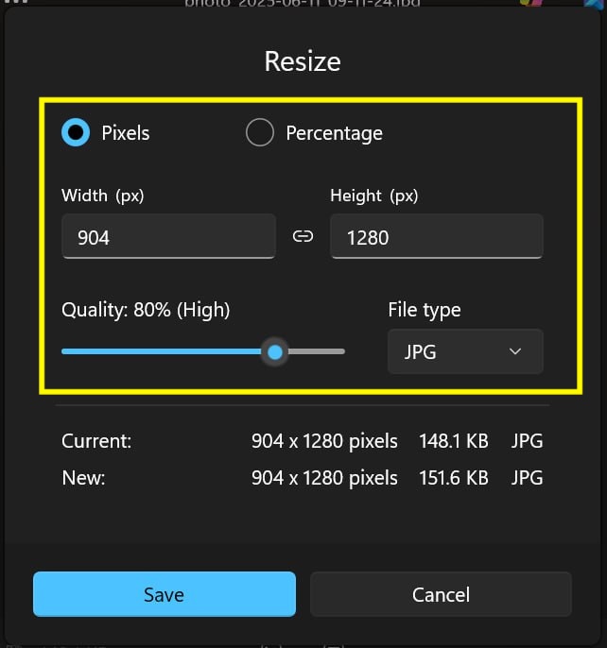607x648 pixels.
Task: Click the gray end of Quality slider
Action: coord(317,352)
